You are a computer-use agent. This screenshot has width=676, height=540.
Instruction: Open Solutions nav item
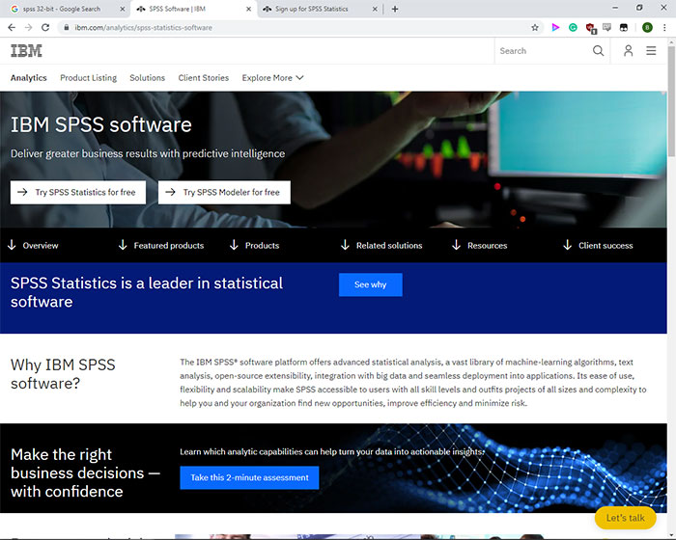click(x=147, y=78)
